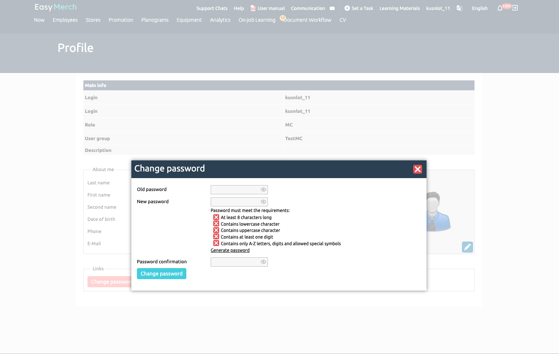Screen dimensions: 559x354
Task: Click the translate language icon
Action: (x=459, y=8)
